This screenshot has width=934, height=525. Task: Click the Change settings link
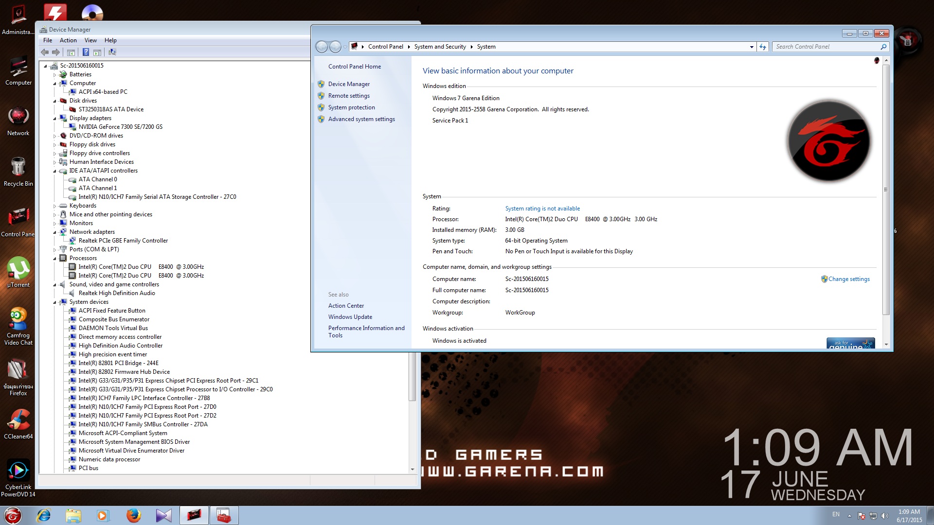(849, 279)
